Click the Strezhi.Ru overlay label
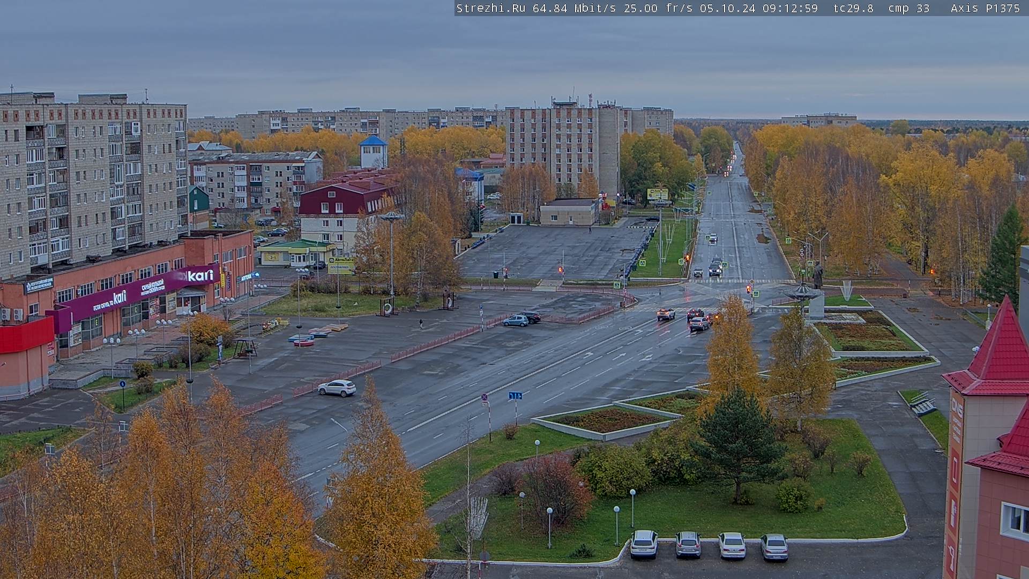 (490, 8)
